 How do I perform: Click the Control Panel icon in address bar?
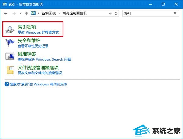(x=33, y=13)
